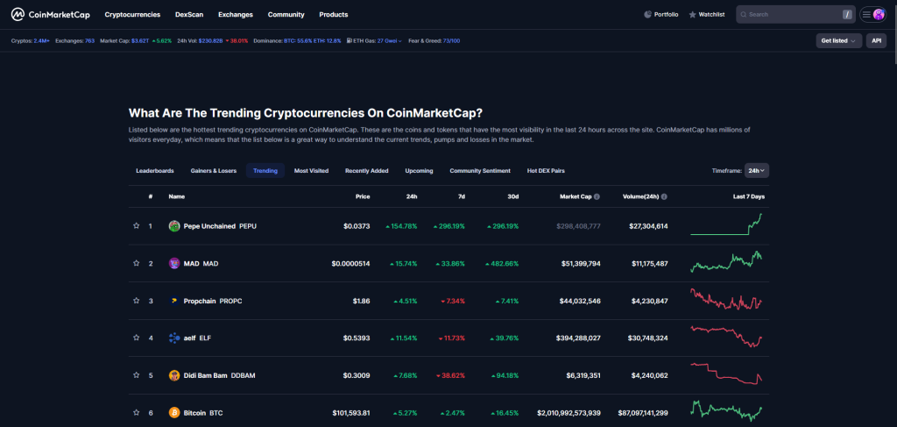Switch to the Most Visited tab
The width and height of the screenshot is (897, 427).
[311, 171]
